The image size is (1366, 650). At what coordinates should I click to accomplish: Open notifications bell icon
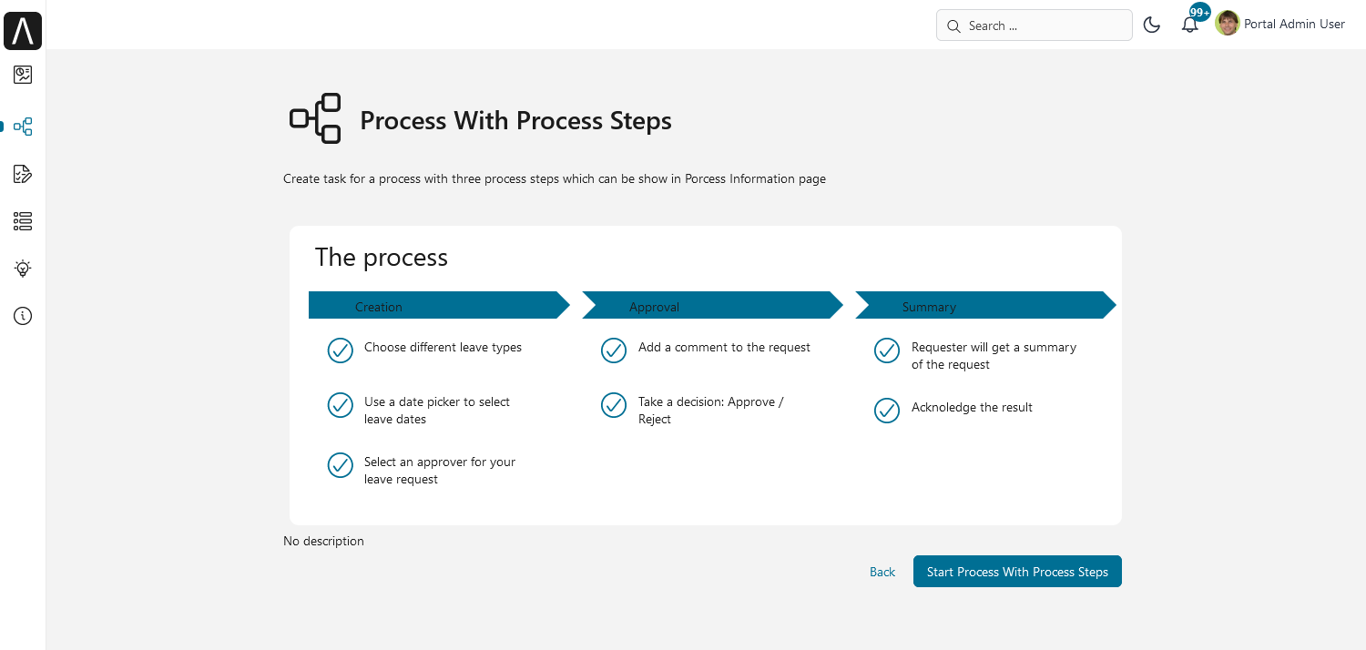(x=1189, y=25)
